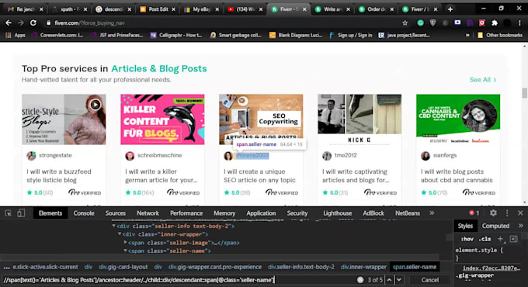Switch to the Gmail 'Re: janch' tab
This screenshot has width=528, height=287.
tap(26, 9)
